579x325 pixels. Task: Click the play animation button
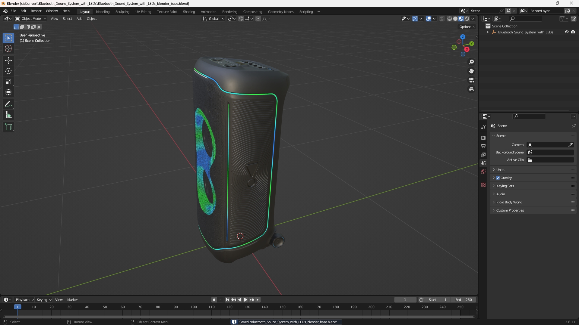245,300
